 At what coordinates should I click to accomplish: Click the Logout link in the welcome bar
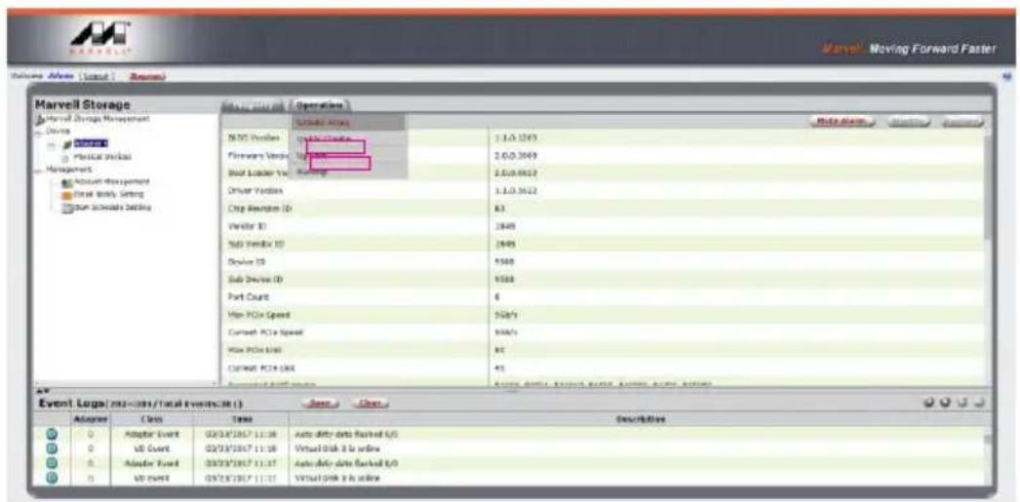tap(96, 77)
